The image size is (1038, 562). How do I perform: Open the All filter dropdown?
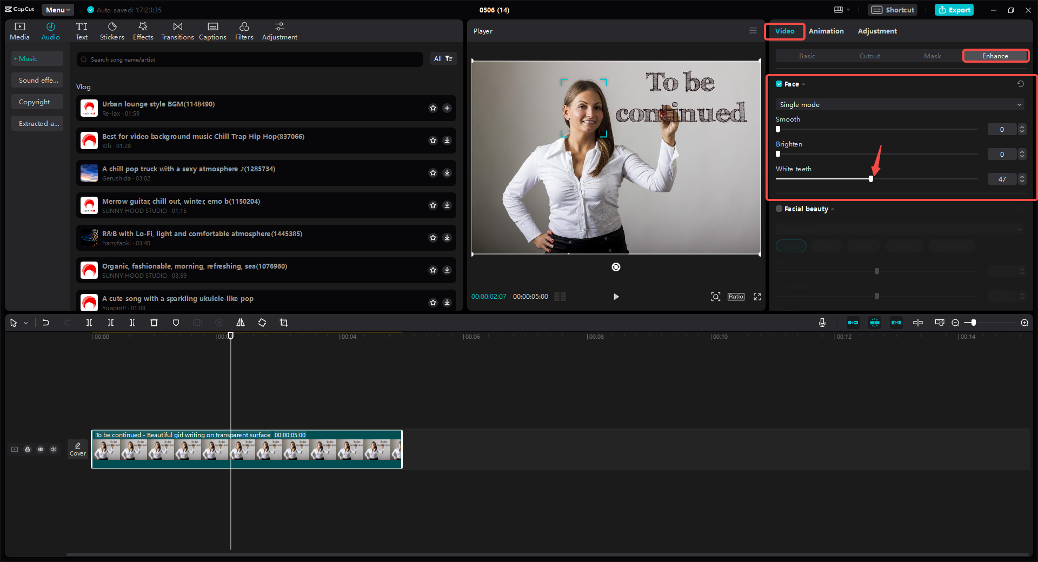443,58
